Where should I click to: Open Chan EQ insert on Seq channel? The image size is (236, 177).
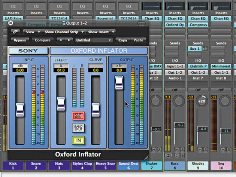click(221, 18)
